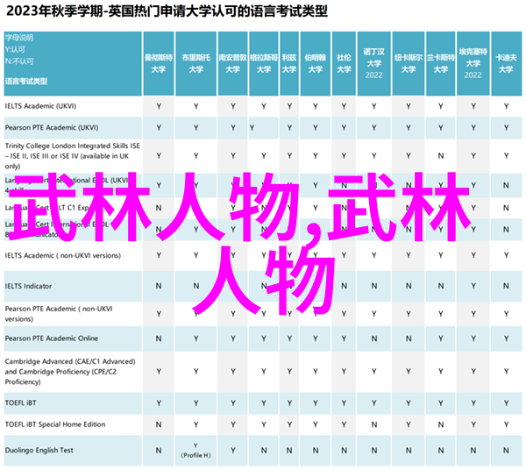The width and height of the screenshot is (526, 470).
Task: Click IELTS Indicator Y cell under 埃克塞特大学
Action: [x=473, y=286]
